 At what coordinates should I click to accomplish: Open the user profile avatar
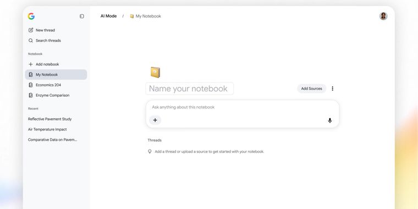coord(383,16)
